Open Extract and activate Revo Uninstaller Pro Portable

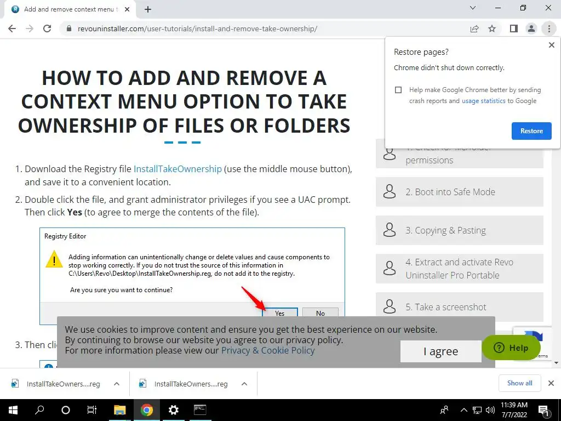point(460,269)
